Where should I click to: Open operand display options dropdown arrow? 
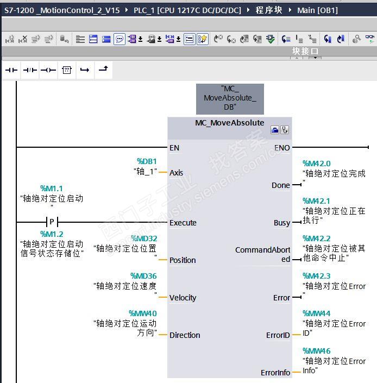coord(140,39)
